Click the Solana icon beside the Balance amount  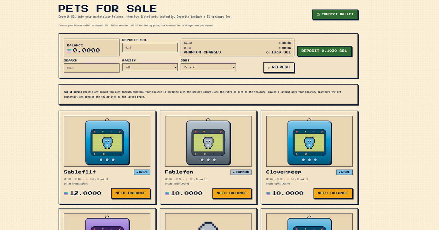(69, 51)
